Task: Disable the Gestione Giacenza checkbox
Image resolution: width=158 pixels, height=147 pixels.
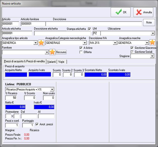Action: coord(132,48)
